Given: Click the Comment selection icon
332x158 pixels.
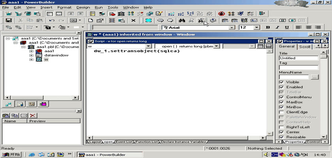Looking at the screenshot, I should pyautogui.click(x=160, y=21).
